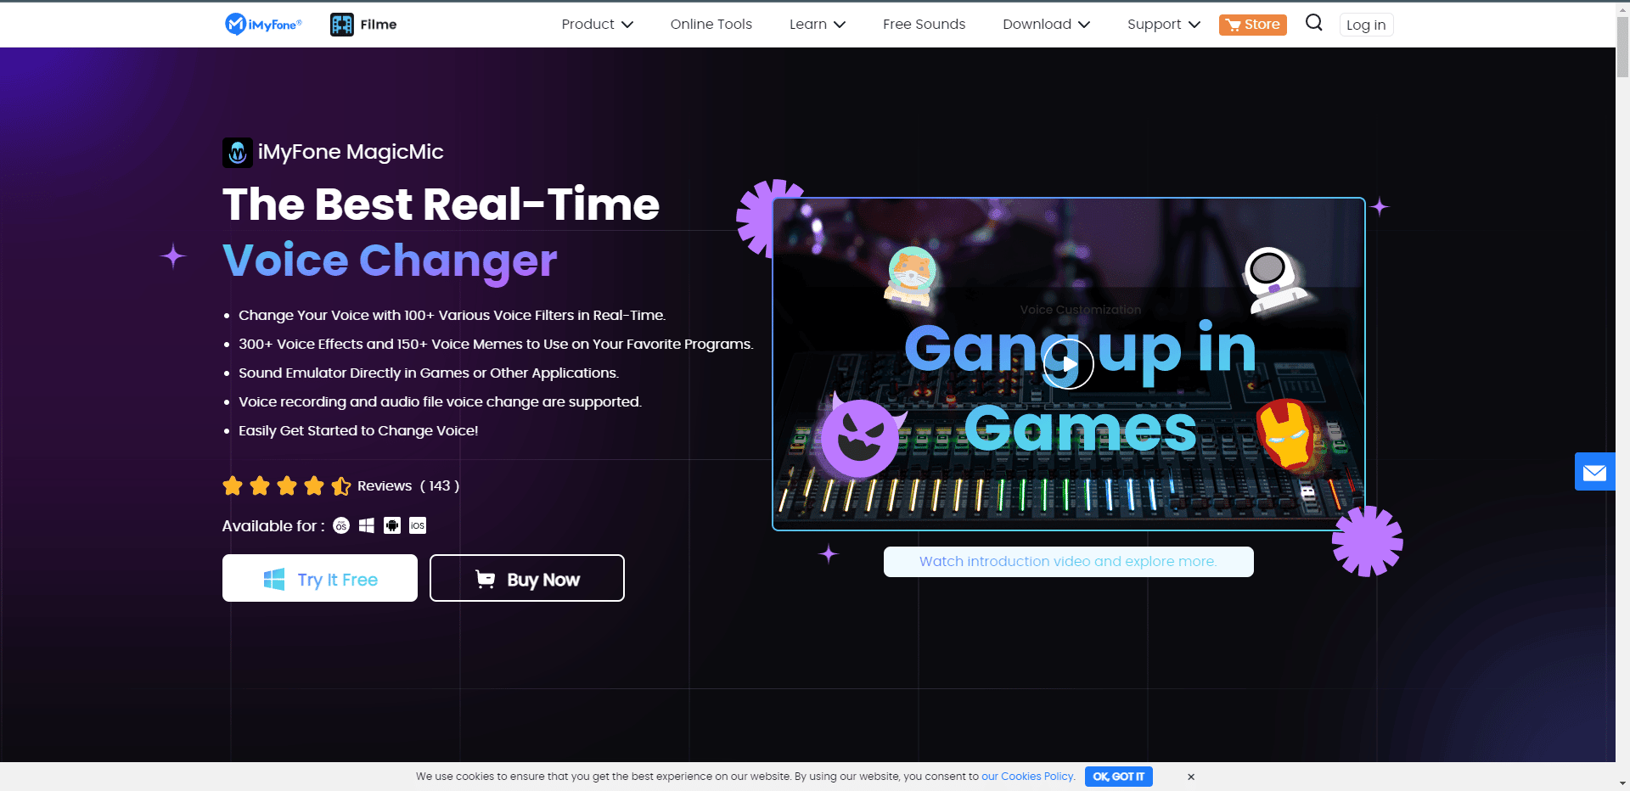The width and height of the screenshot is (1630, 791).
Task: Select the macOS platform icon
Action: pyautogui.click(x=341, y=525)
